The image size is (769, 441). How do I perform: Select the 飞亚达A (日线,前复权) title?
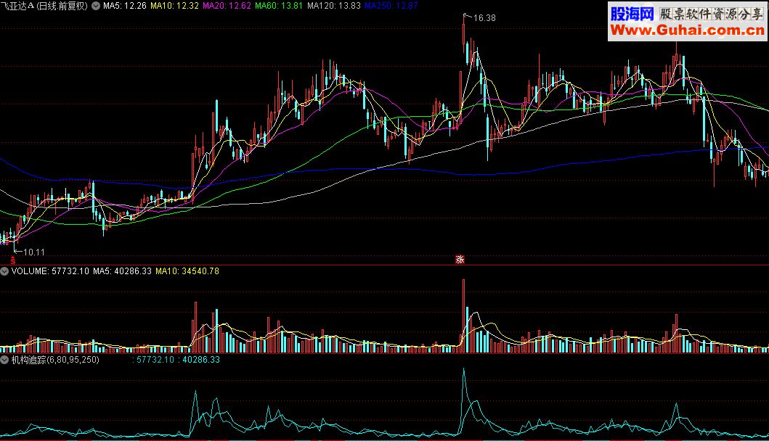[x=44, y=6]
